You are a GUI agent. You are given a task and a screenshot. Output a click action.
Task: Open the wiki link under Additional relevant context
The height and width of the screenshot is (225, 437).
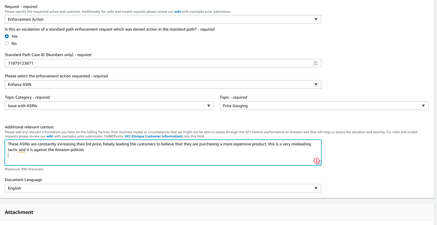point(50,136)
